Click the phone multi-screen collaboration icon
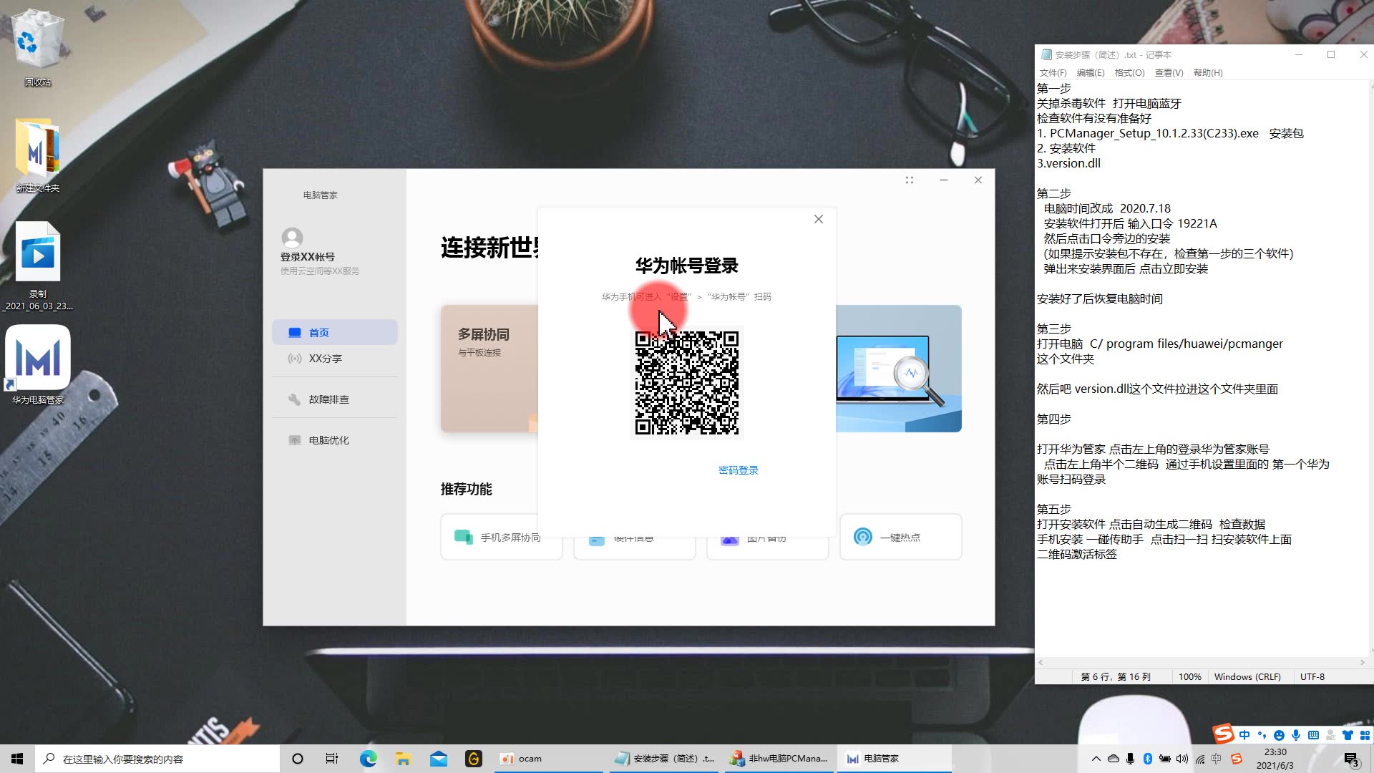 click(x=464, y=537)
